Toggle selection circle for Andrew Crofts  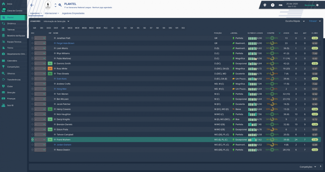click(32, 84)
